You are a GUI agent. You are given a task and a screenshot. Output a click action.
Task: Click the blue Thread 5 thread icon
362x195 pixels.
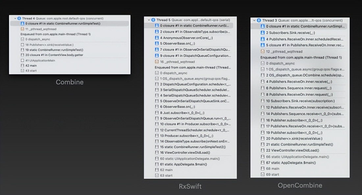point(153,20)
